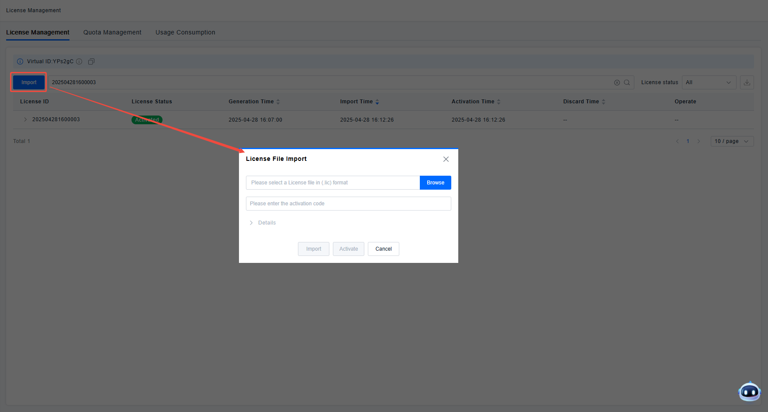
Task: Click the search magnifier icon
Action: coord(627,82)
